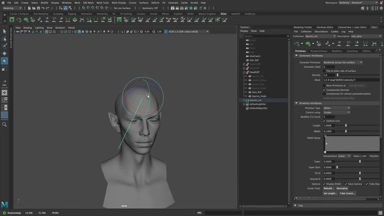Click the pause icon in the status line
The image size is (384, 216).
click(x=205, y=8)
